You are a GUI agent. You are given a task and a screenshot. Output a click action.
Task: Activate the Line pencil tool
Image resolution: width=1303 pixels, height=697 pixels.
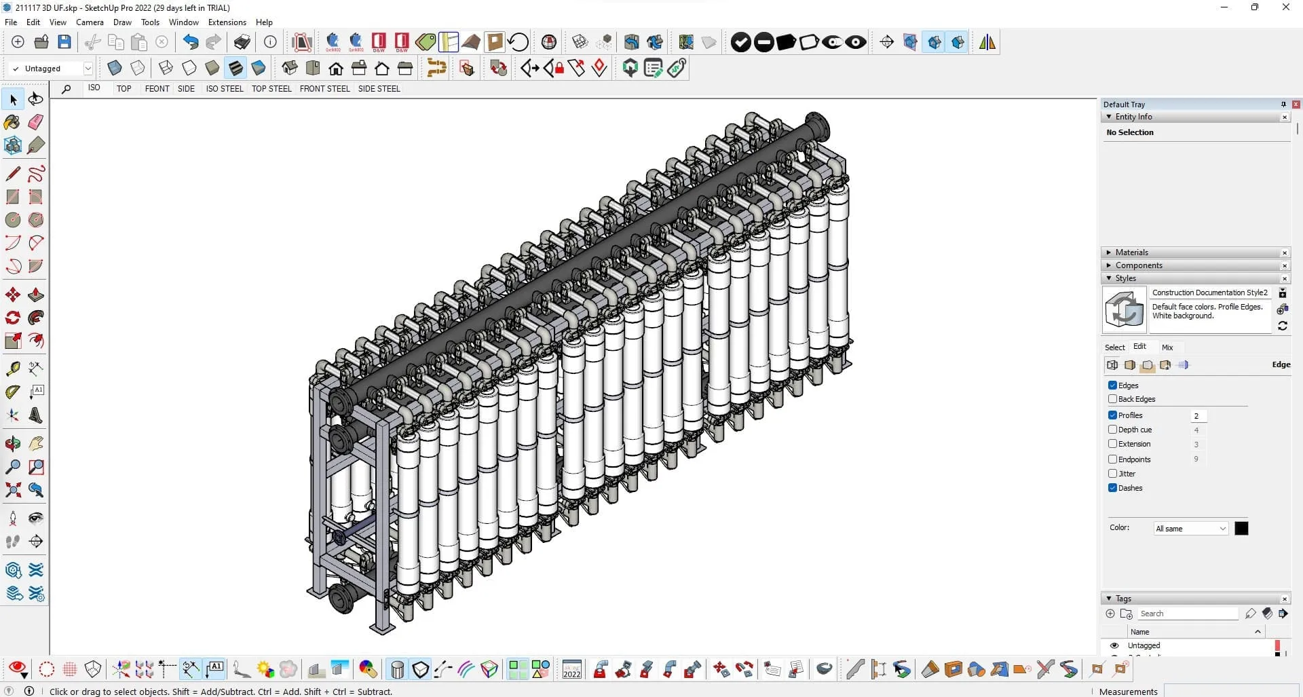click(13, 174)
